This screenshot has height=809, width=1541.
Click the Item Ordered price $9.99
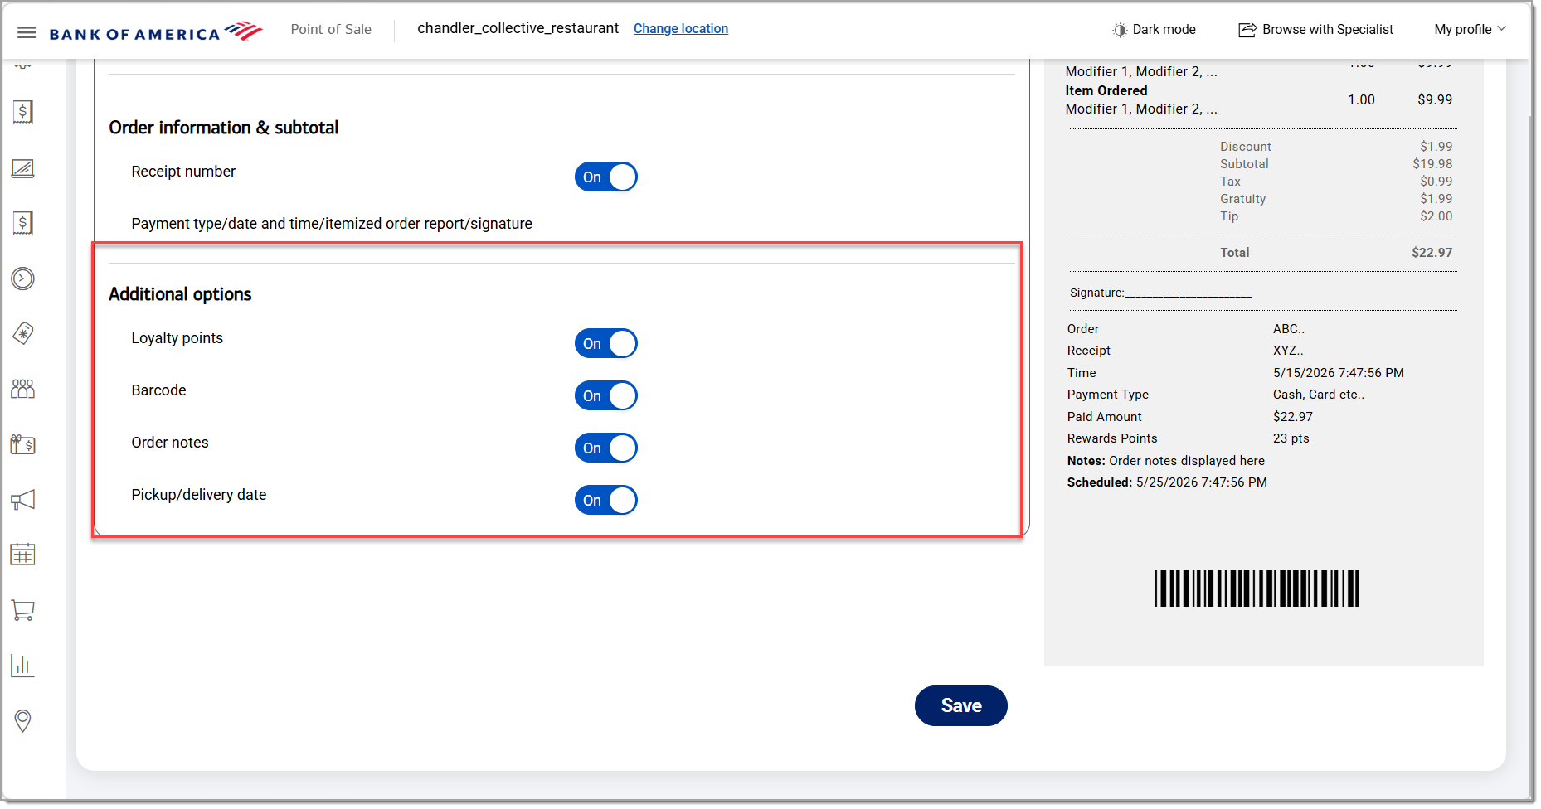[1435, 99]
